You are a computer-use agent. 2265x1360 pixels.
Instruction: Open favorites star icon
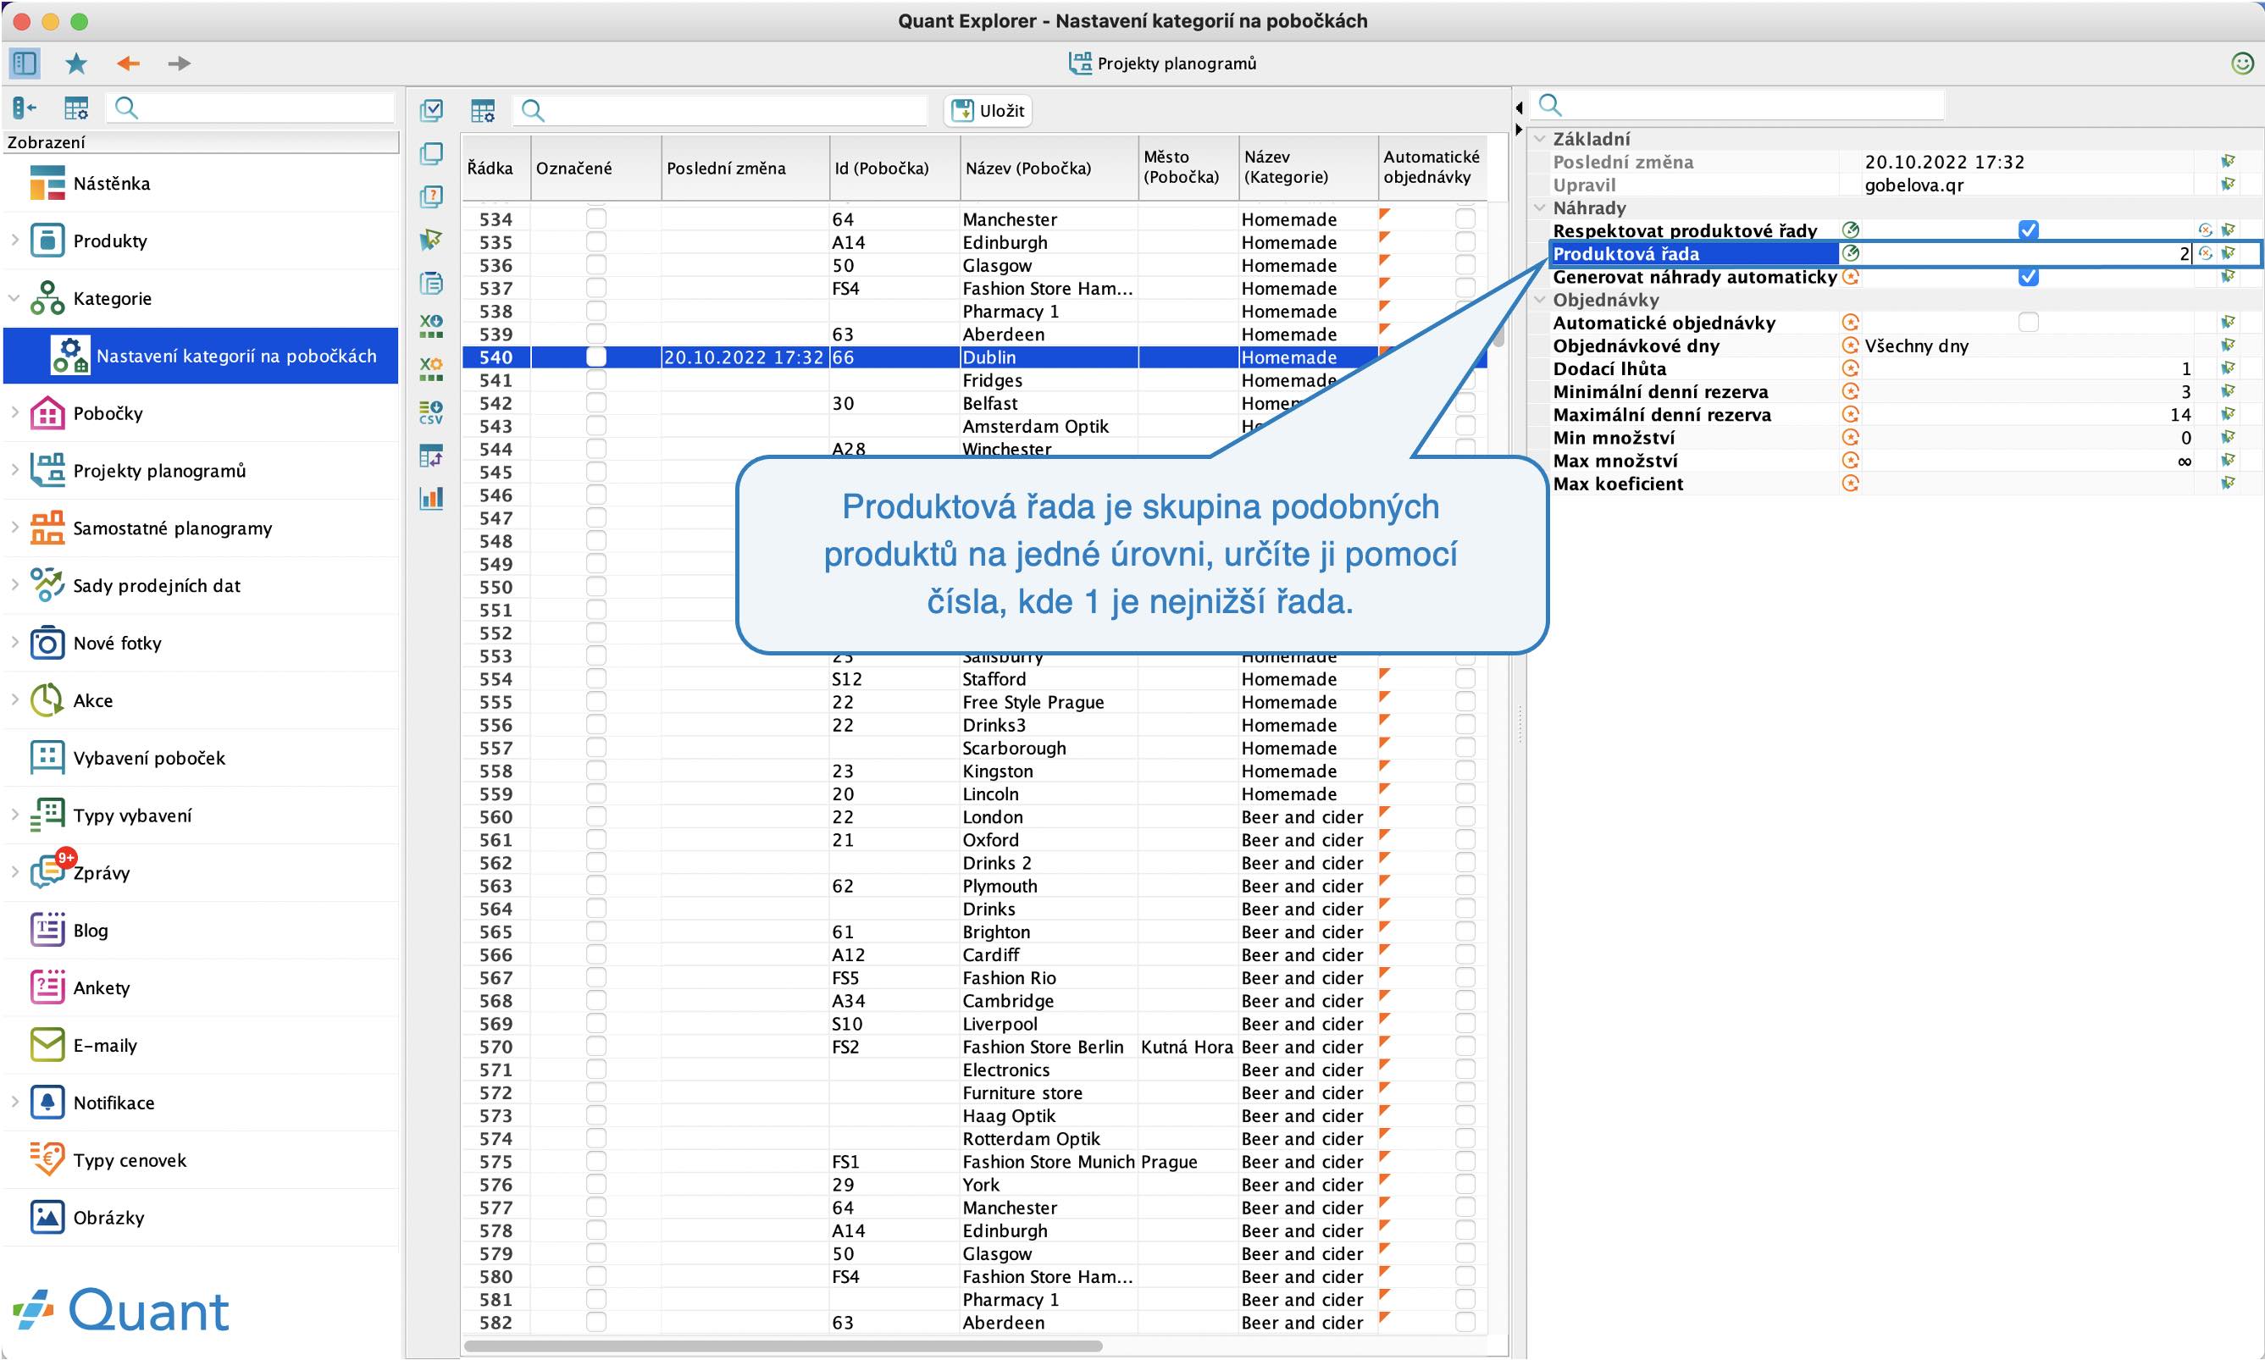point(76,64)
